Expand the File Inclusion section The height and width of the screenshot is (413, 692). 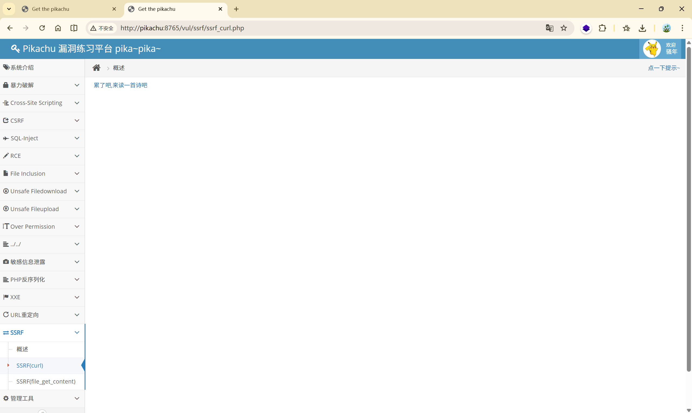(x=42, y=173)
